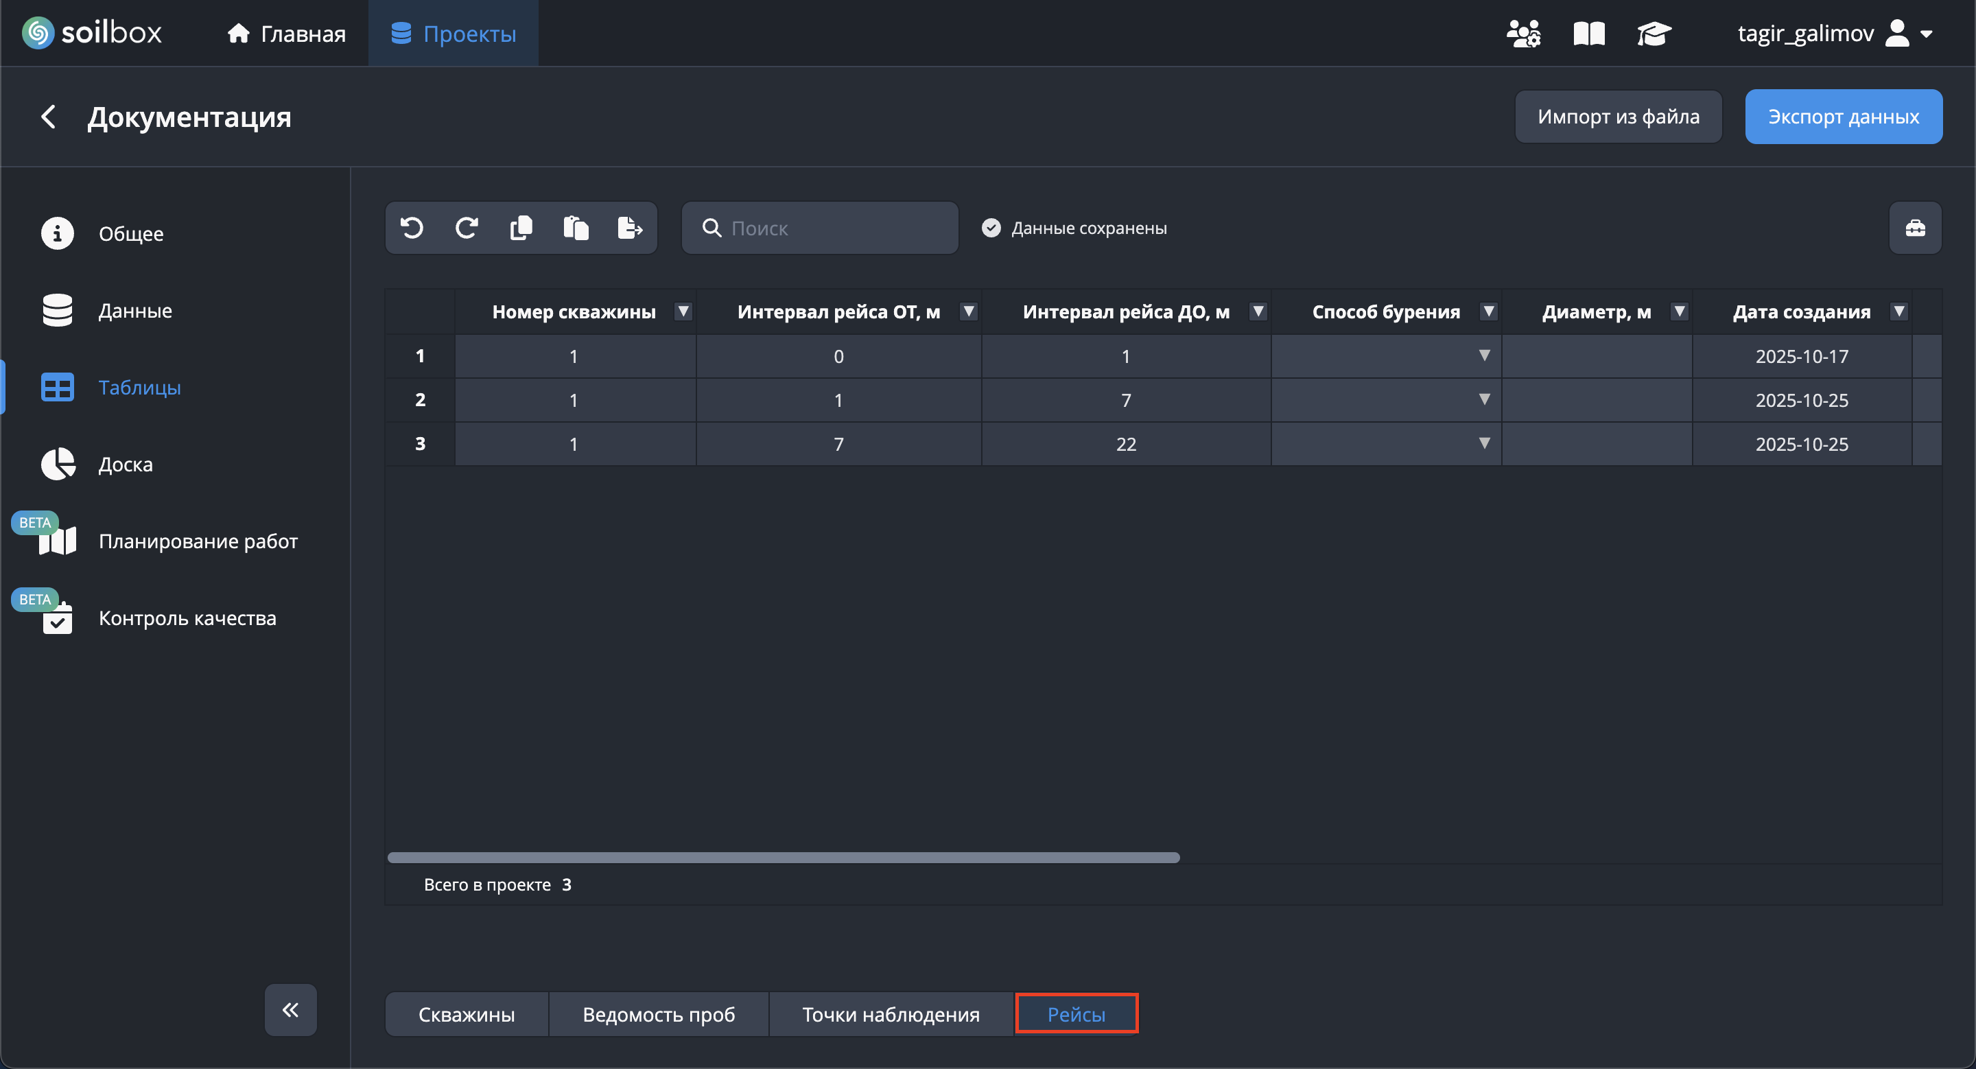Open the toolbox icon at right
The image size is (1976, 1069).
(x=1915, y=228)
